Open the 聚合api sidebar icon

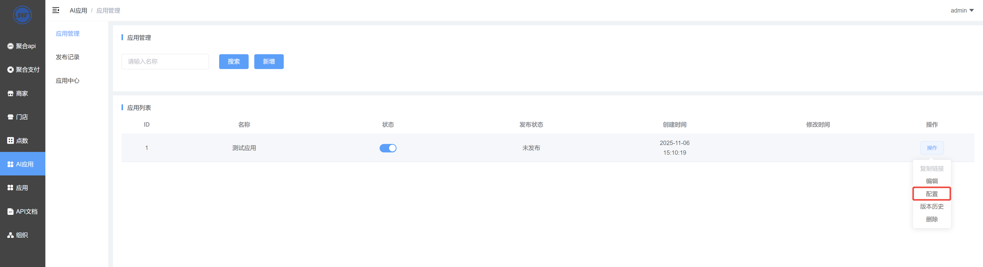click(10, 46)
